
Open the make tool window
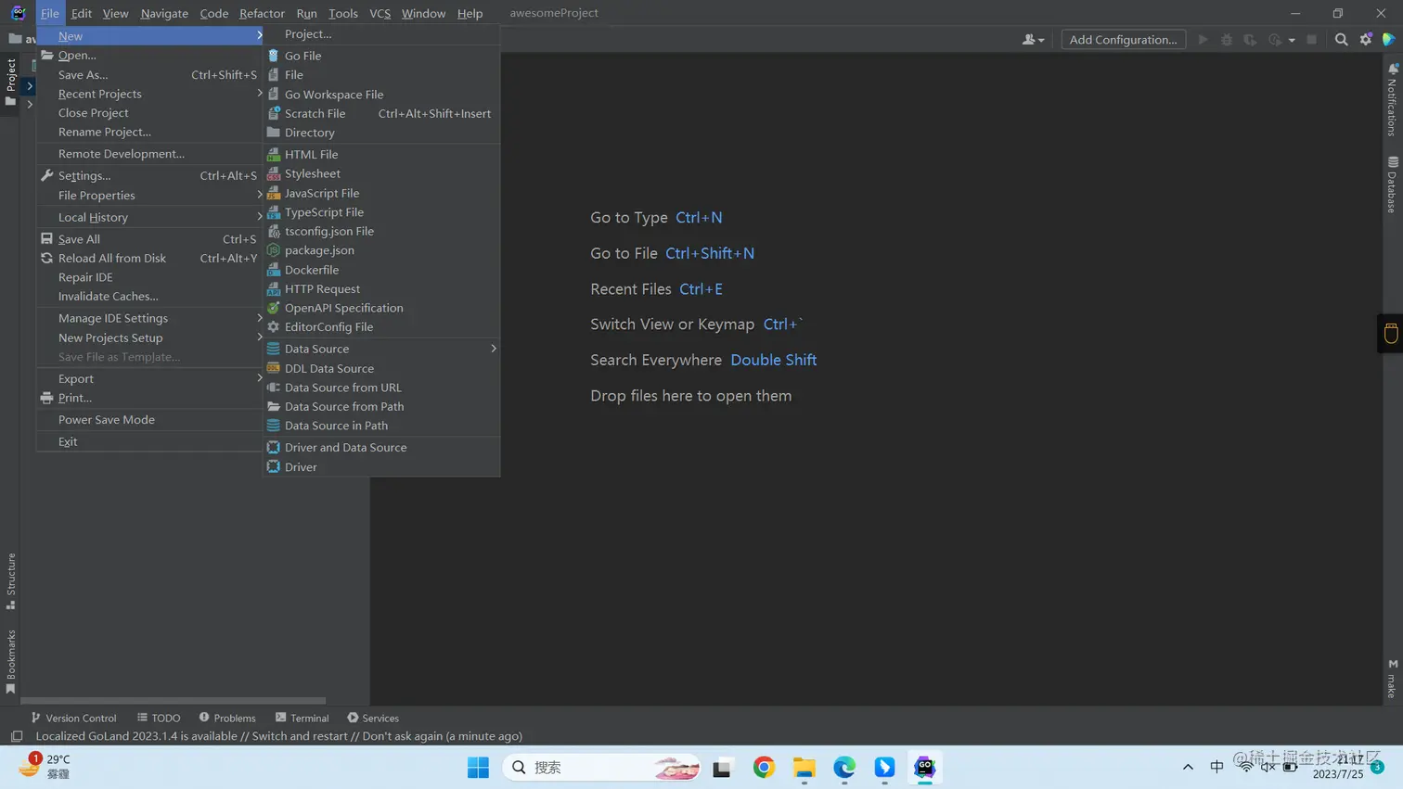(1392, 679)
